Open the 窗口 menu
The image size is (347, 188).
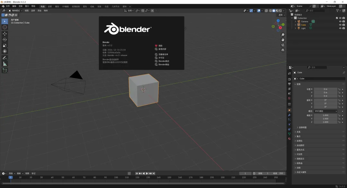pyautogui.click(x=27, y=6)
